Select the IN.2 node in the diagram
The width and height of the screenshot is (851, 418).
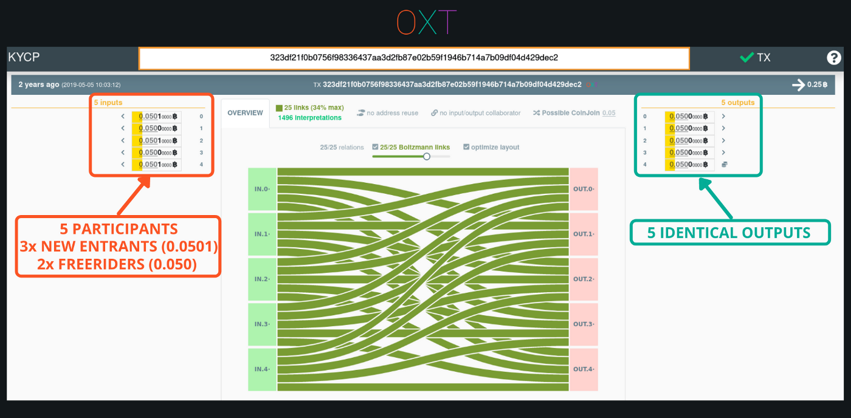262,279
